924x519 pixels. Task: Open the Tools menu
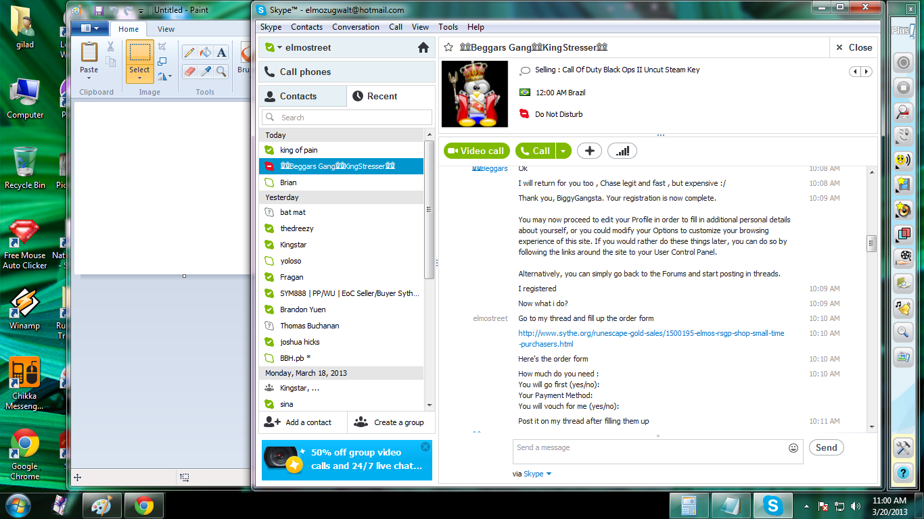click(448, 27)
